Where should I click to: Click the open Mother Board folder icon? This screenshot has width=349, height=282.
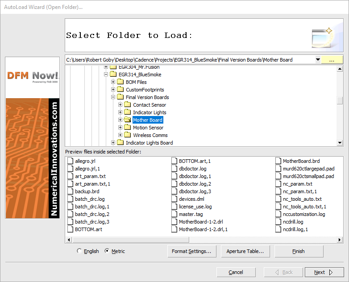[x=127, y=120]
